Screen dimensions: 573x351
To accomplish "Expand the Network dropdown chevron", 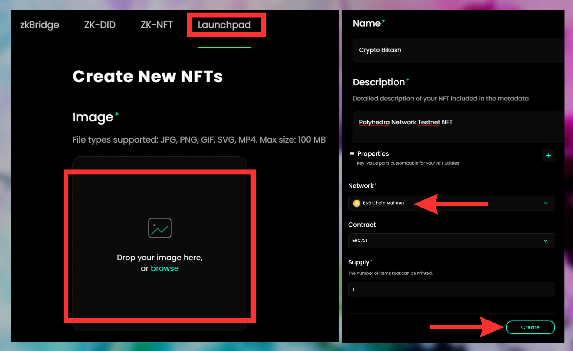I will click(545, 203).
